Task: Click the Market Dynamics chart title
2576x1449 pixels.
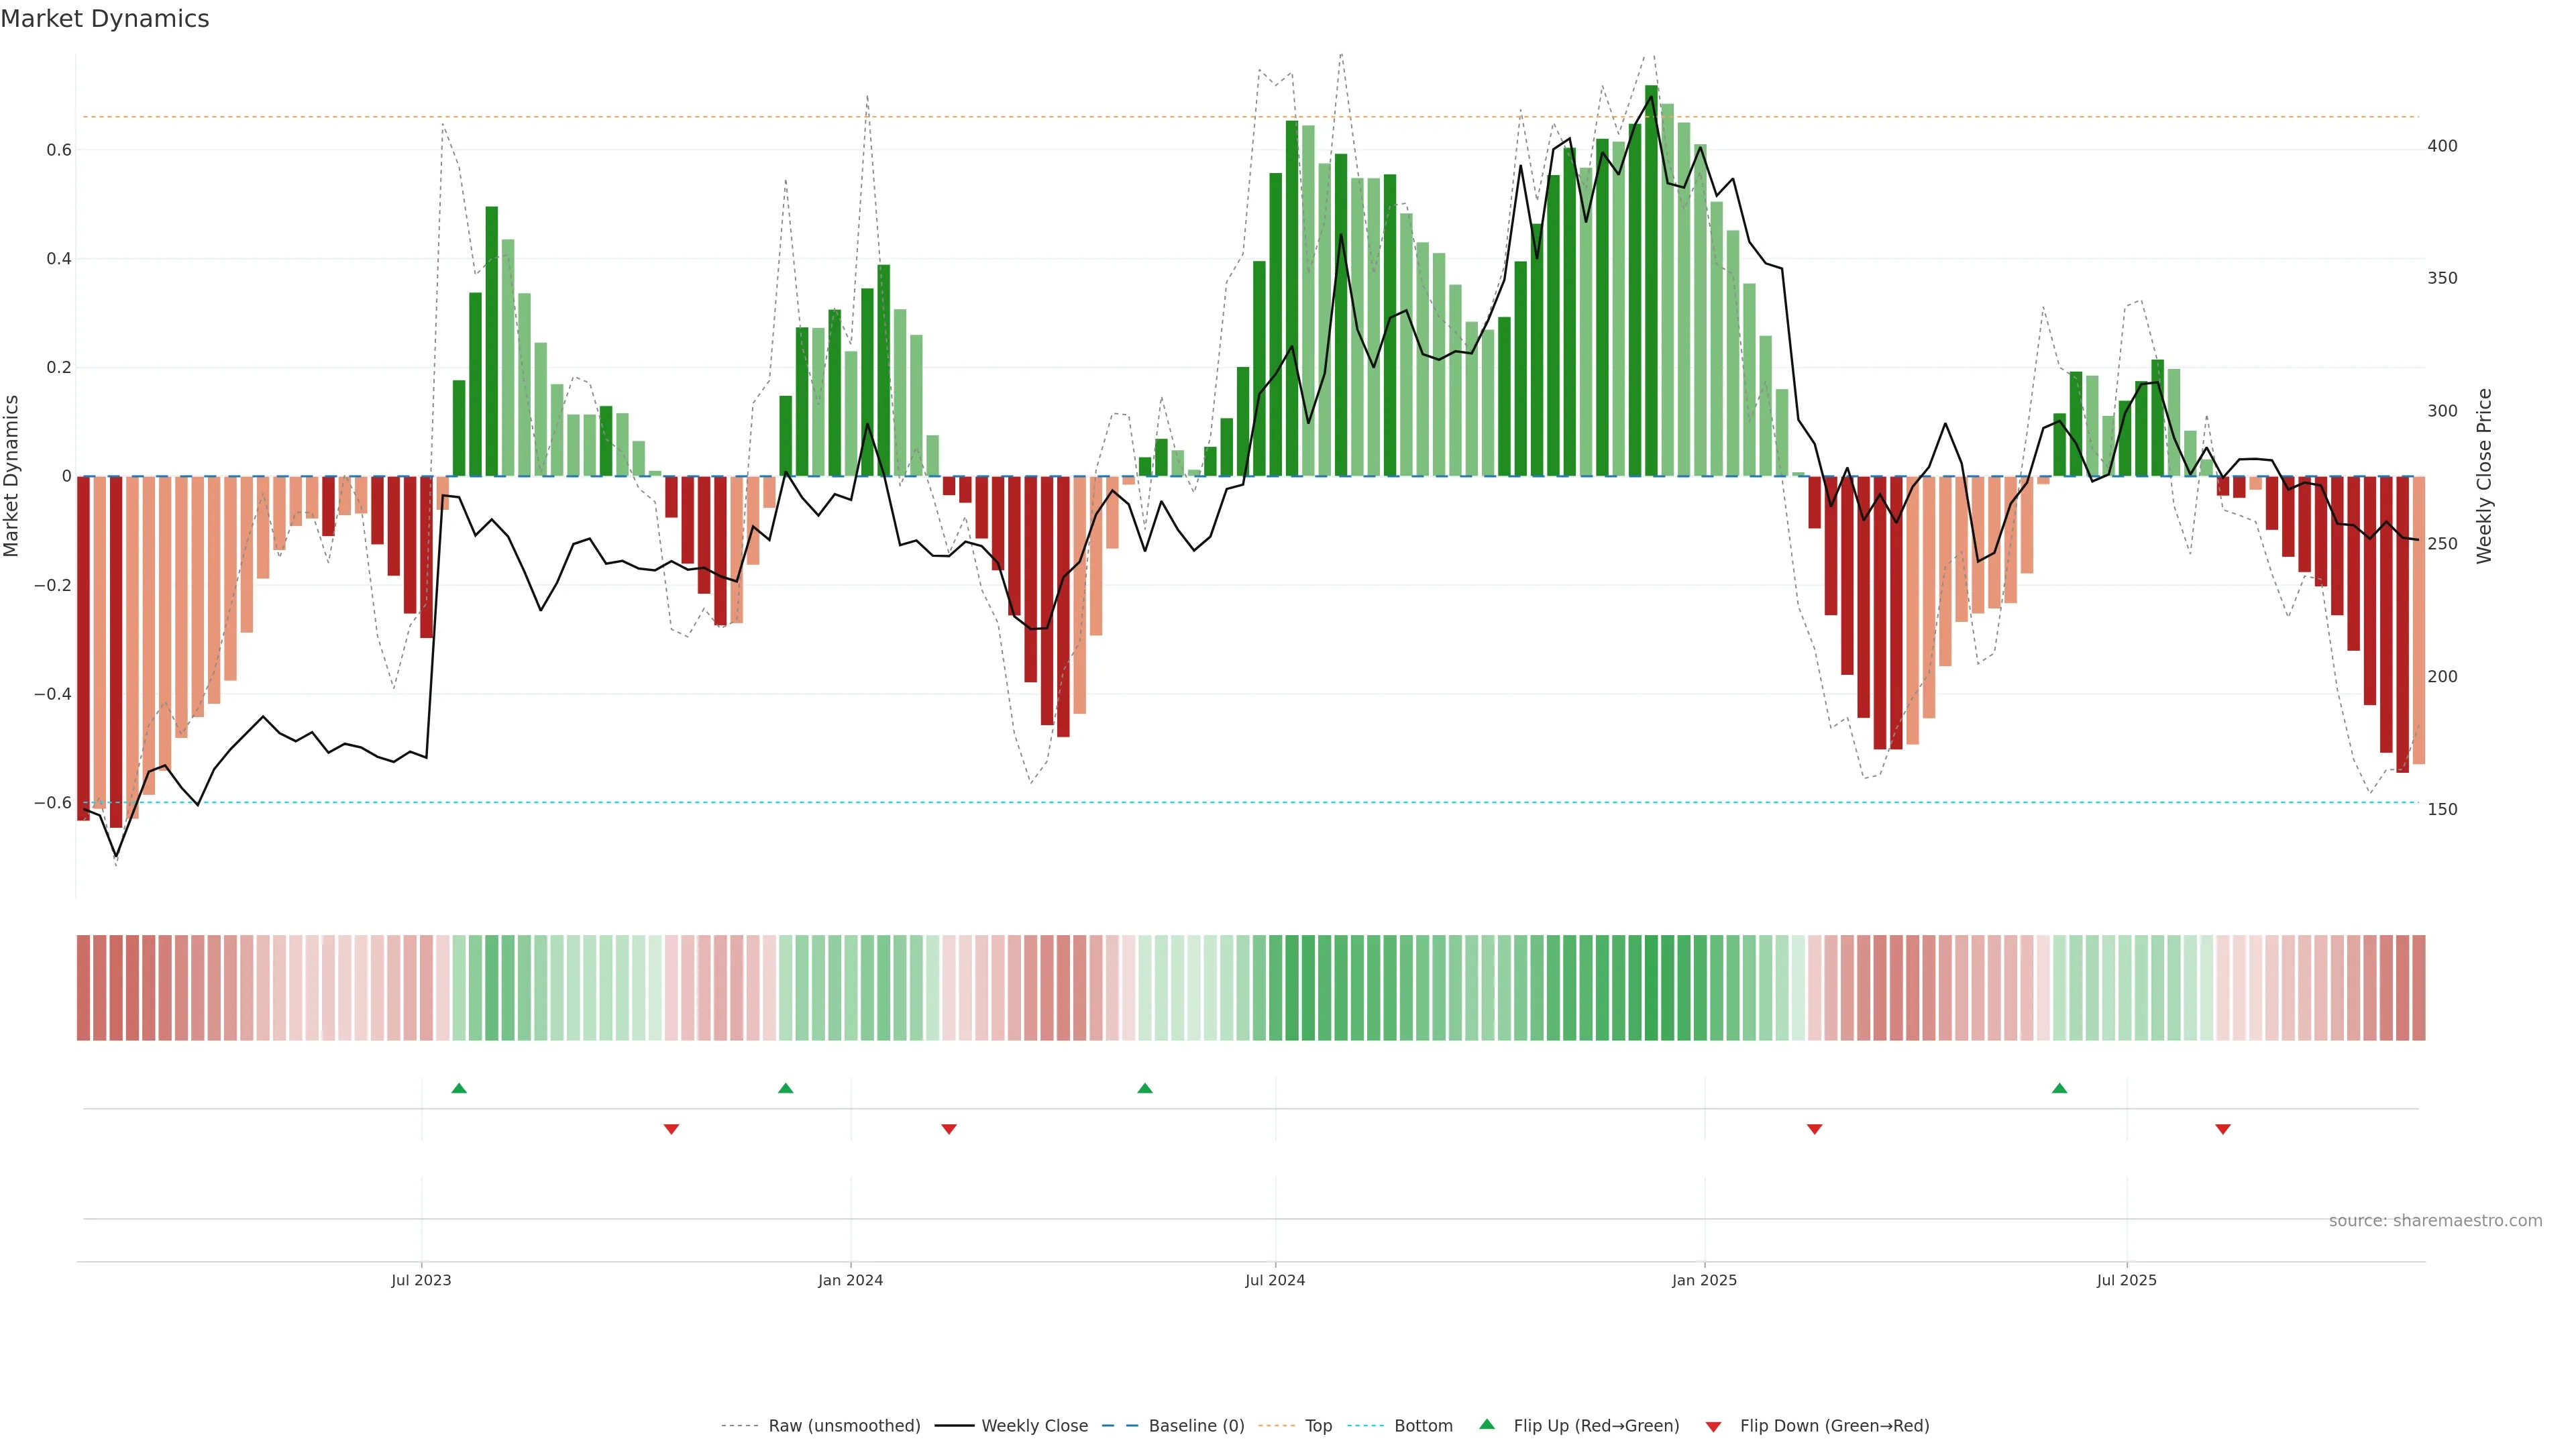Action: (x=105, y=19)
